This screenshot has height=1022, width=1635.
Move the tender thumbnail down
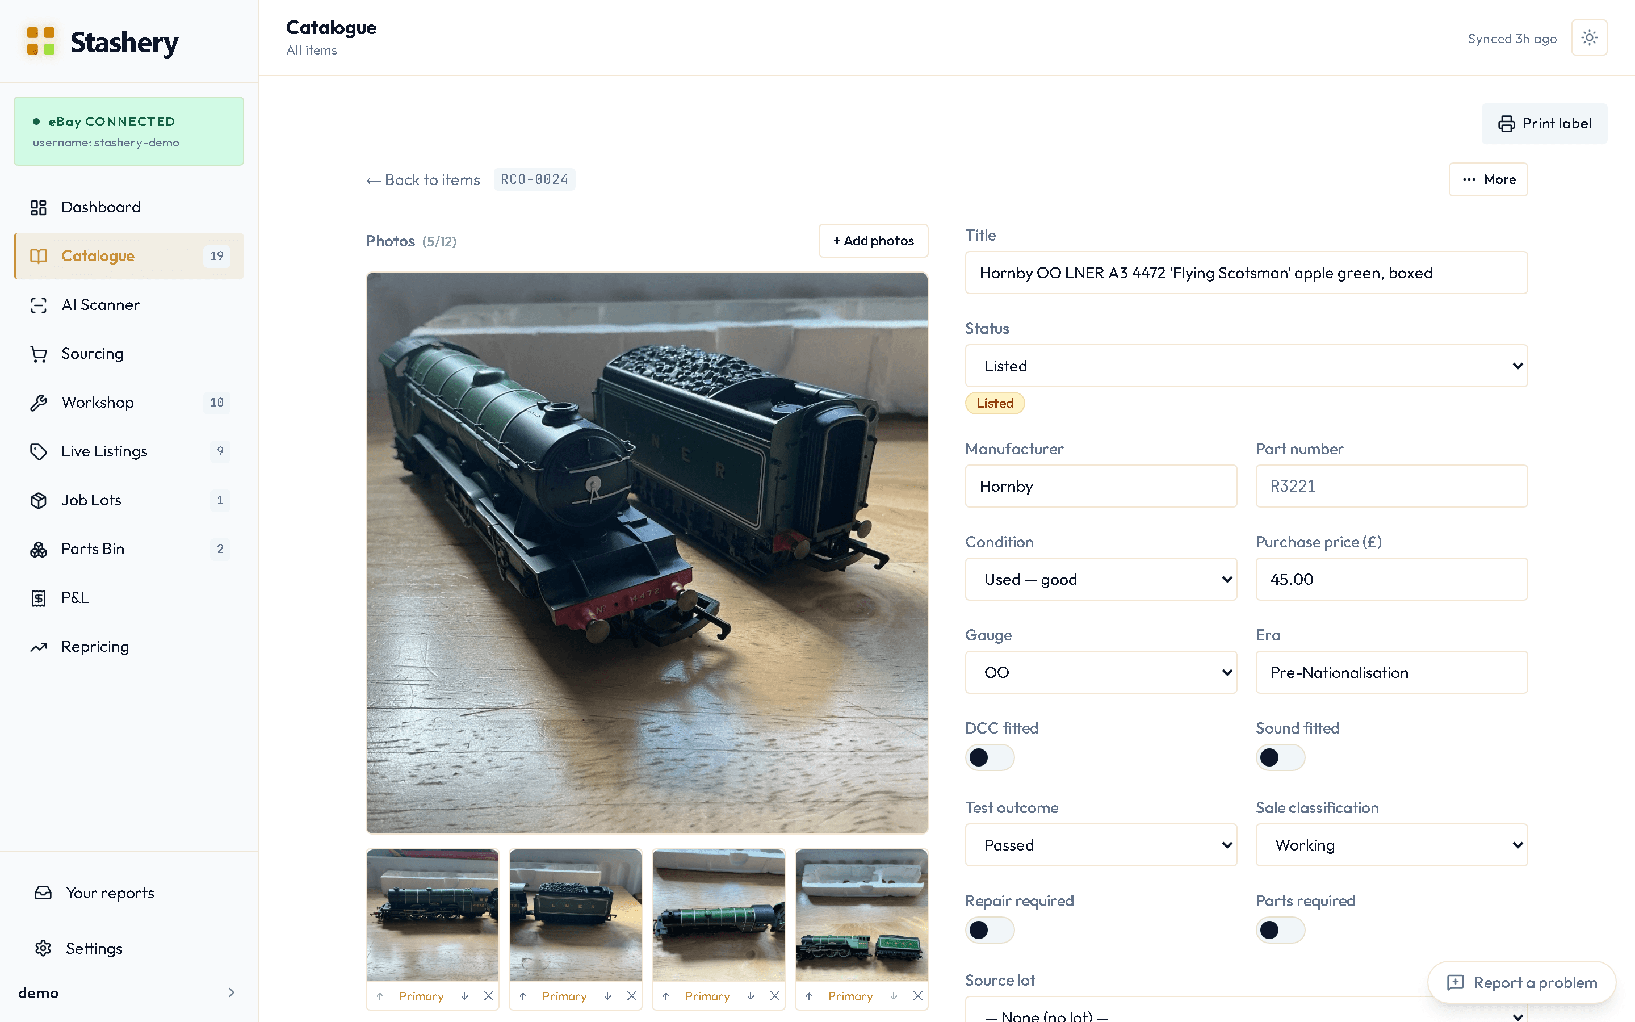pyautogui.click(x=608, y=996)
